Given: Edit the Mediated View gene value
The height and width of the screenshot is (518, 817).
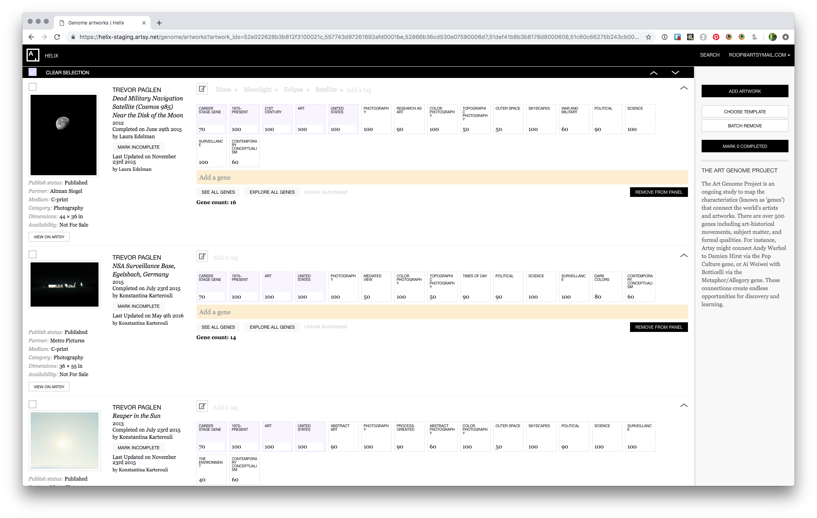Looking at the screenshot, I should click(376, 297).
